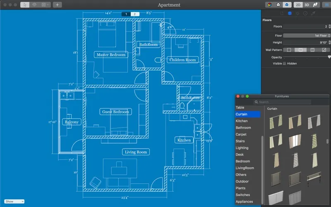Image resolution: width=331 pixels, height=207 pixels.
Task: Select floor tab 1 on canvas
Action: click(126, 14)
